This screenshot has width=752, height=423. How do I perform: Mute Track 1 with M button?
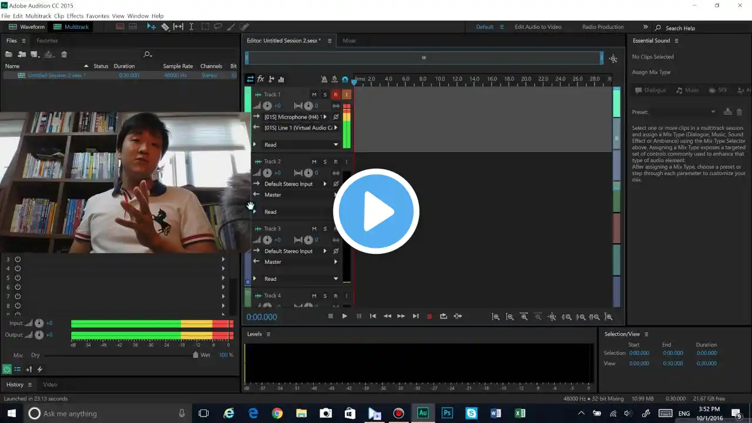[x=314, y=95]
